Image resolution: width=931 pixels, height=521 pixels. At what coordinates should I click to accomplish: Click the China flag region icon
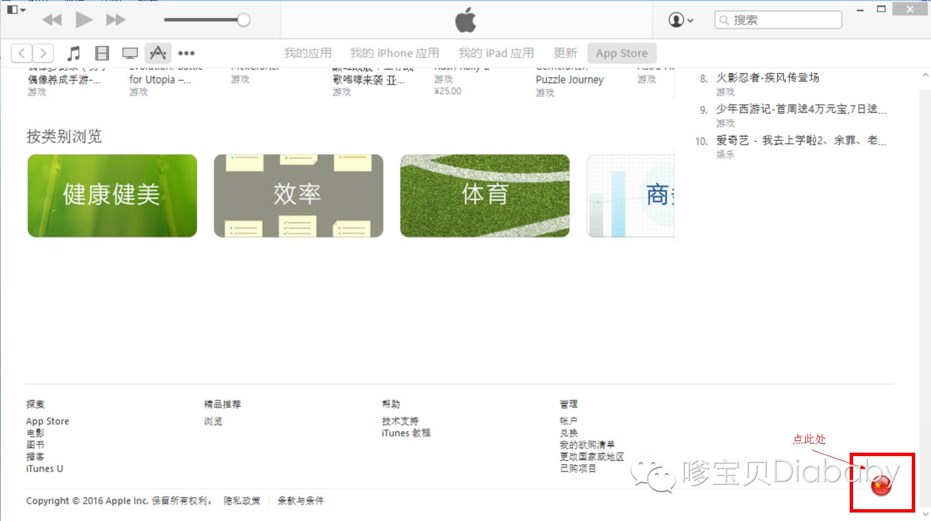click(881, 486)
